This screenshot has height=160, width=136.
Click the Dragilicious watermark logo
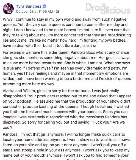point(108,9)
